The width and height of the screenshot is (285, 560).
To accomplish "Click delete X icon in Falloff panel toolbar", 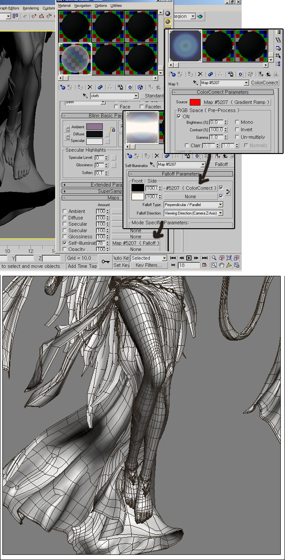I will pyautogui.click(x=156, y=155).
